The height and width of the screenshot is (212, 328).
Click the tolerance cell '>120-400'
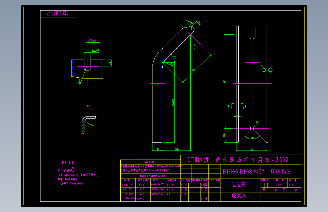click(x=129, y=198)
